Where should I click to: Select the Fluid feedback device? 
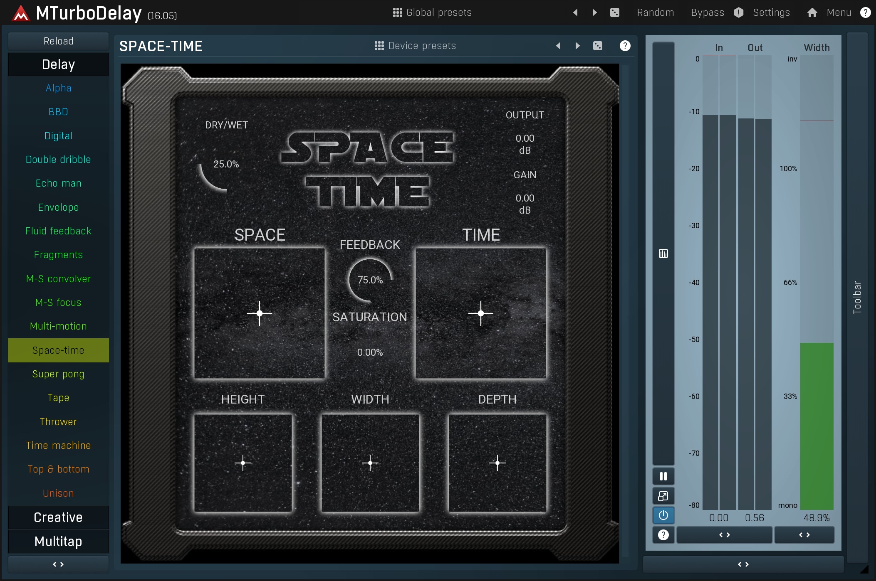pos(58,231)
